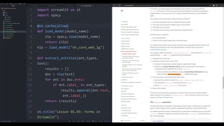The height and width of the screenshot is (126, 224).
Task: Select the Project tab in Atom tree view
Action: pos(13,6)
